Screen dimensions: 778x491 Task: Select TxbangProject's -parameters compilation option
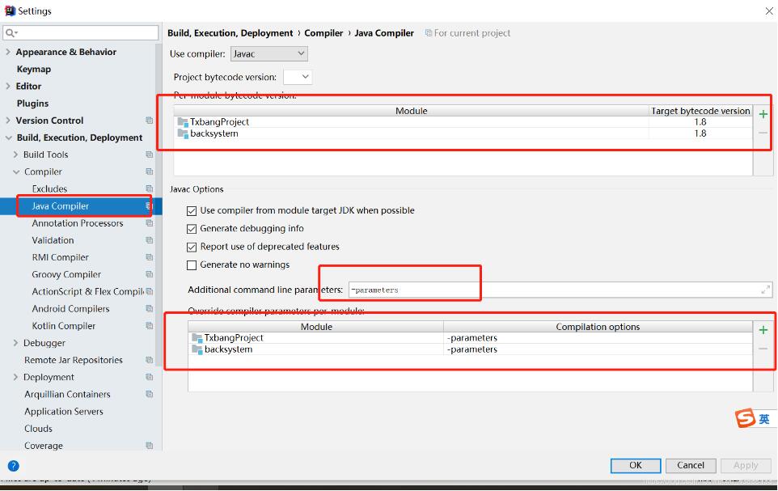tap(472, 337)
